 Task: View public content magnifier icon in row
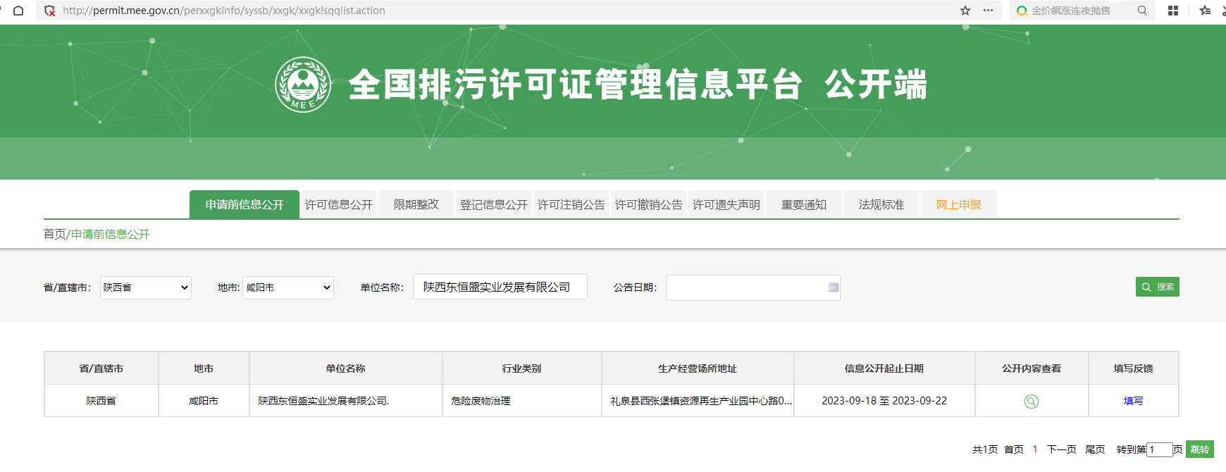[1031, 401]
